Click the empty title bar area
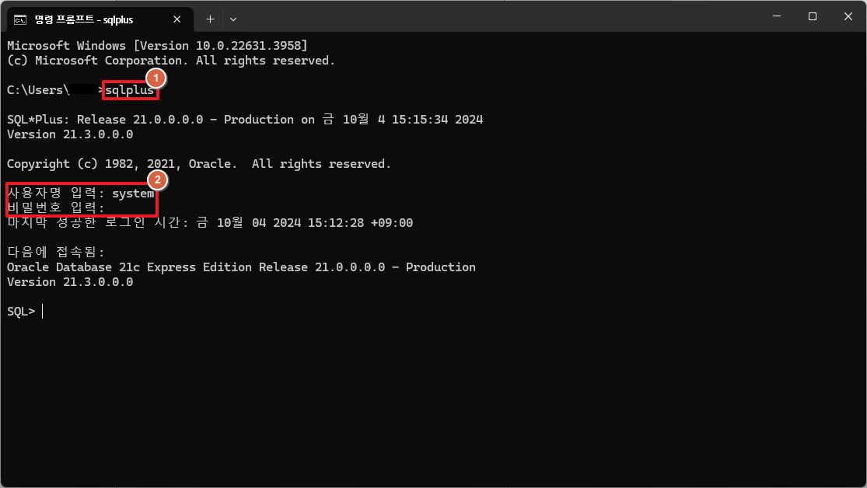This screenshot has height=488, width=867. tap(498, 16)
